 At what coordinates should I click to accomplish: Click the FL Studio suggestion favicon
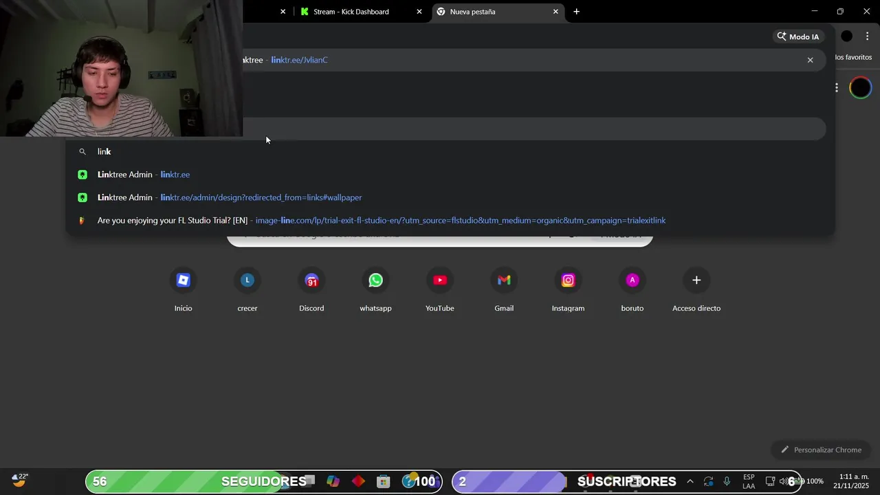click(x=82, y=221)
